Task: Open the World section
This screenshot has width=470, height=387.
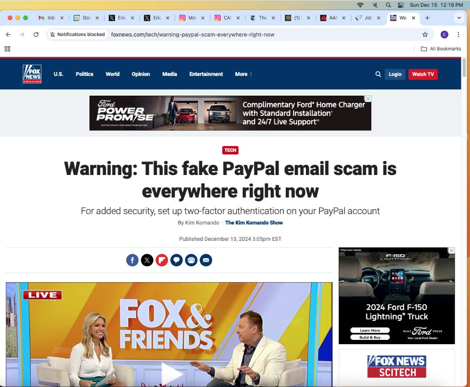Action: pyautogui.click(x=113, y=74)
